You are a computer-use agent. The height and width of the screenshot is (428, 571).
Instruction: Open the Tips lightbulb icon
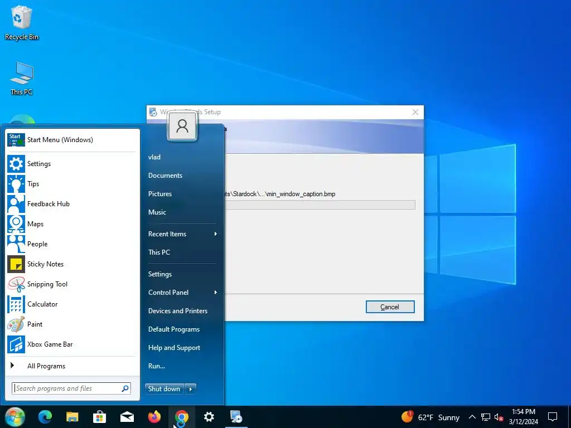tap(16, 184)
